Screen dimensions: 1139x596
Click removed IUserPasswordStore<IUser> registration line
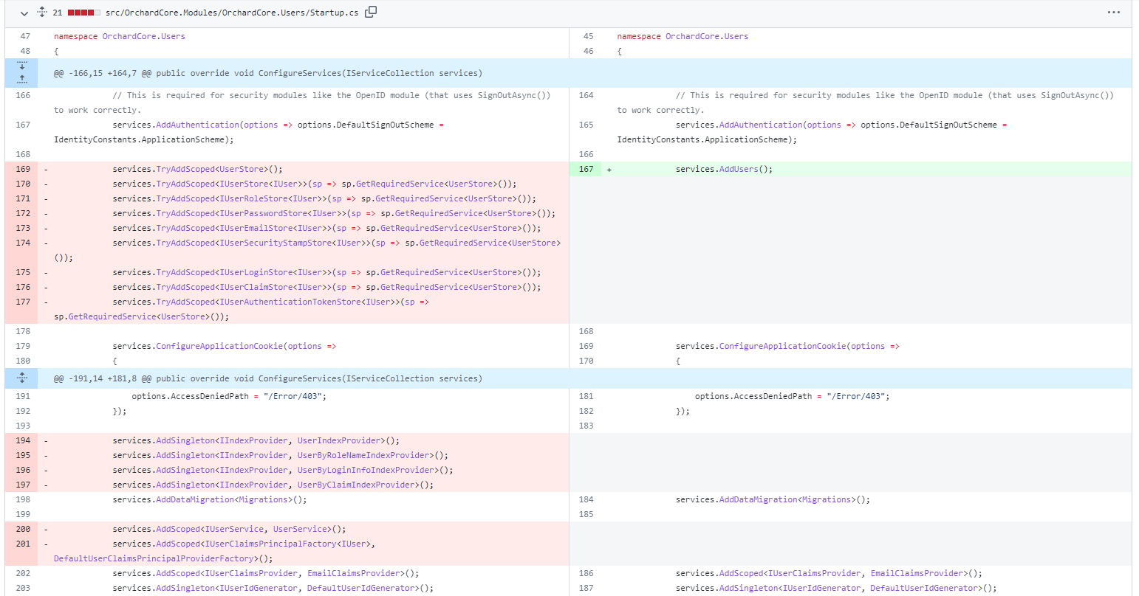[x=334, y=213]
